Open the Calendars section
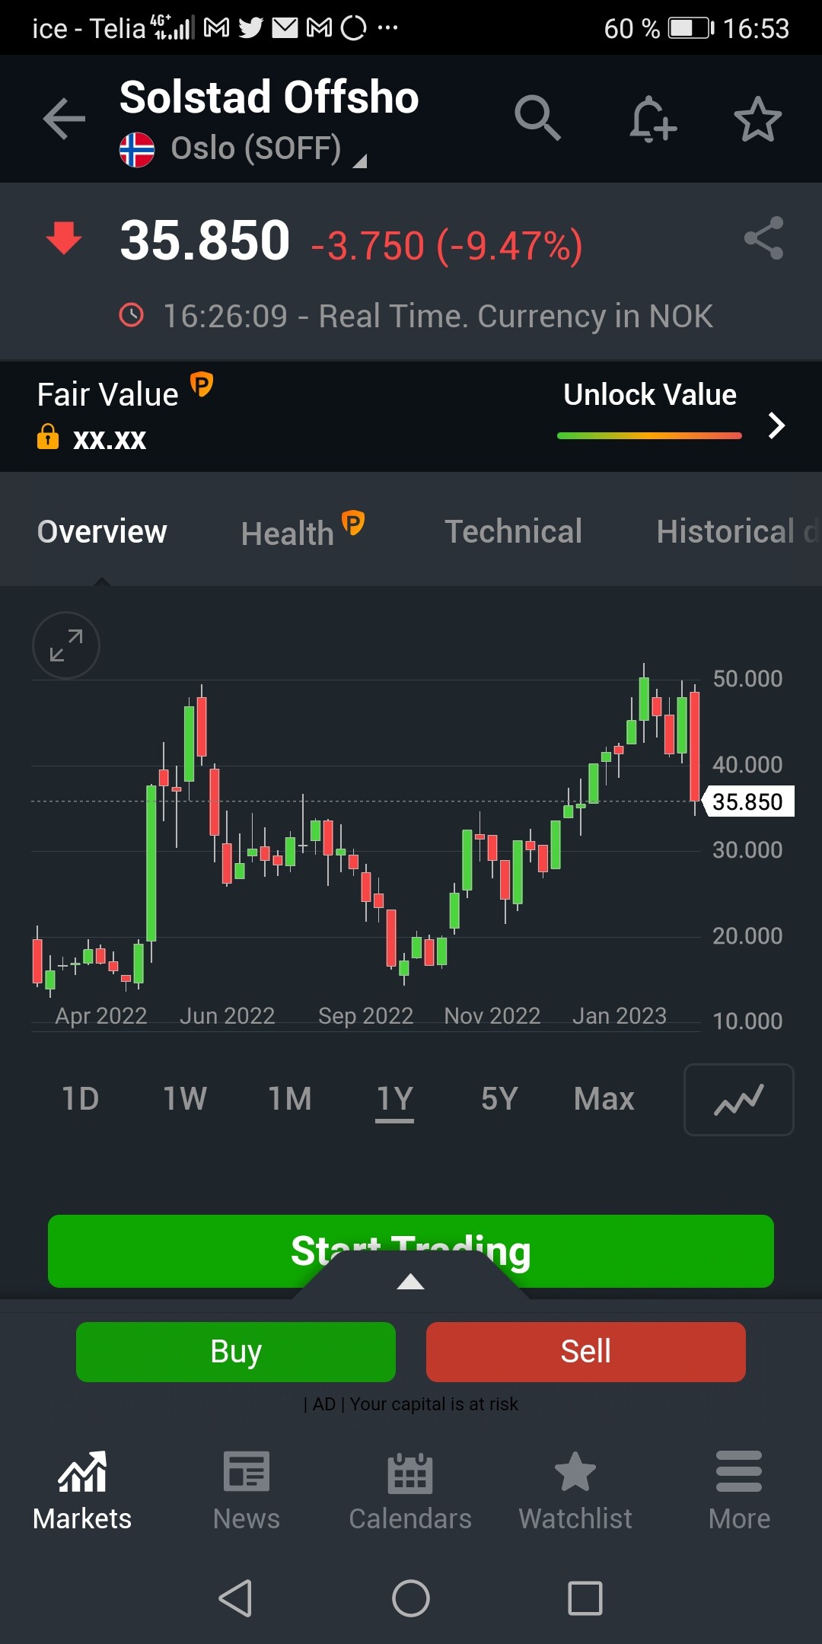Viewport: 822px width, 1644px height. click(x=410, y=1490)
